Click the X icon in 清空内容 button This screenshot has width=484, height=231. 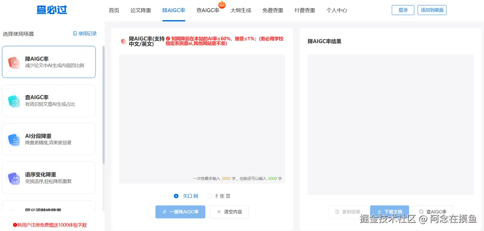219,212
